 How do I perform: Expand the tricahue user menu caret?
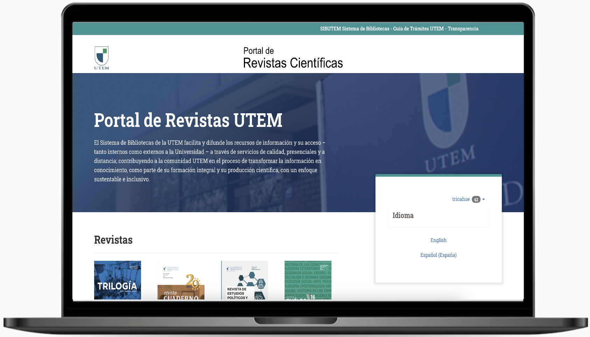484,200
